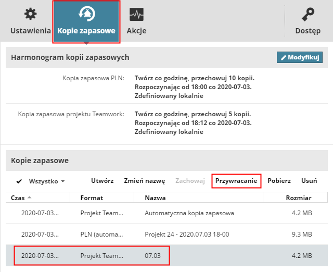Click Utwórz to create a backup

click(103, 181)
